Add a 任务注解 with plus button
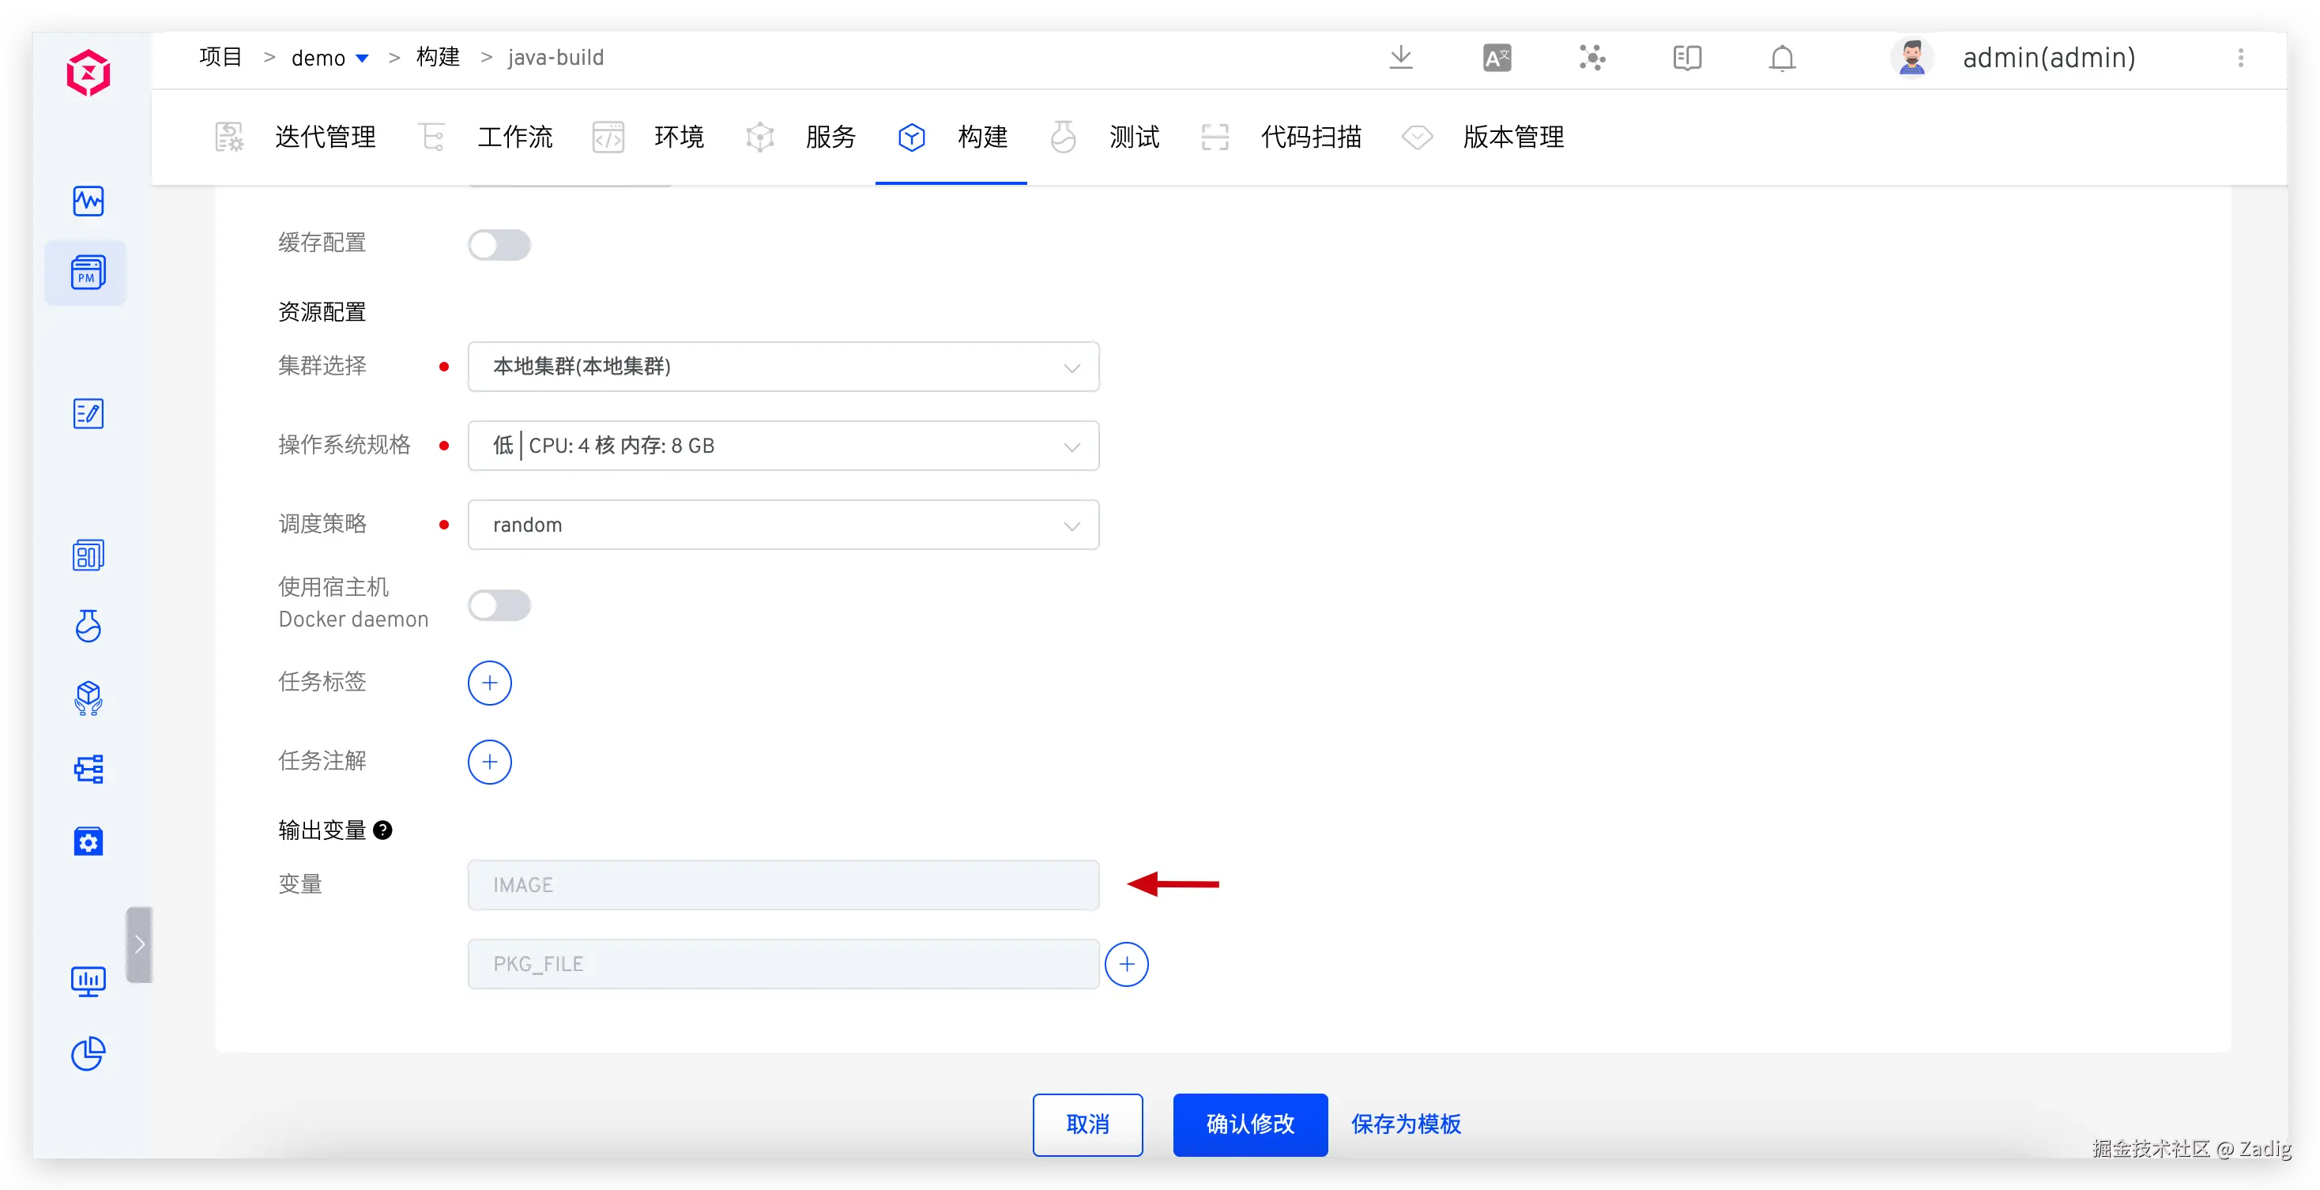The height and width of the screenshot is (1190, 2320). (x=490, y=762)
